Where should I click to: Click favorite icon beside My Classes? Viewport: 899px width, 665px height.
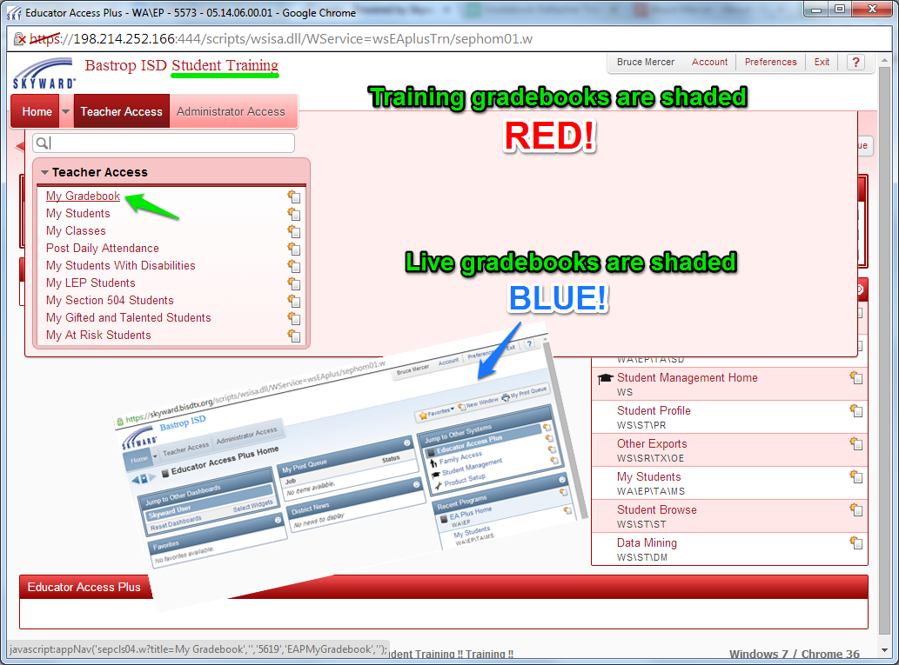pos(293,231)
